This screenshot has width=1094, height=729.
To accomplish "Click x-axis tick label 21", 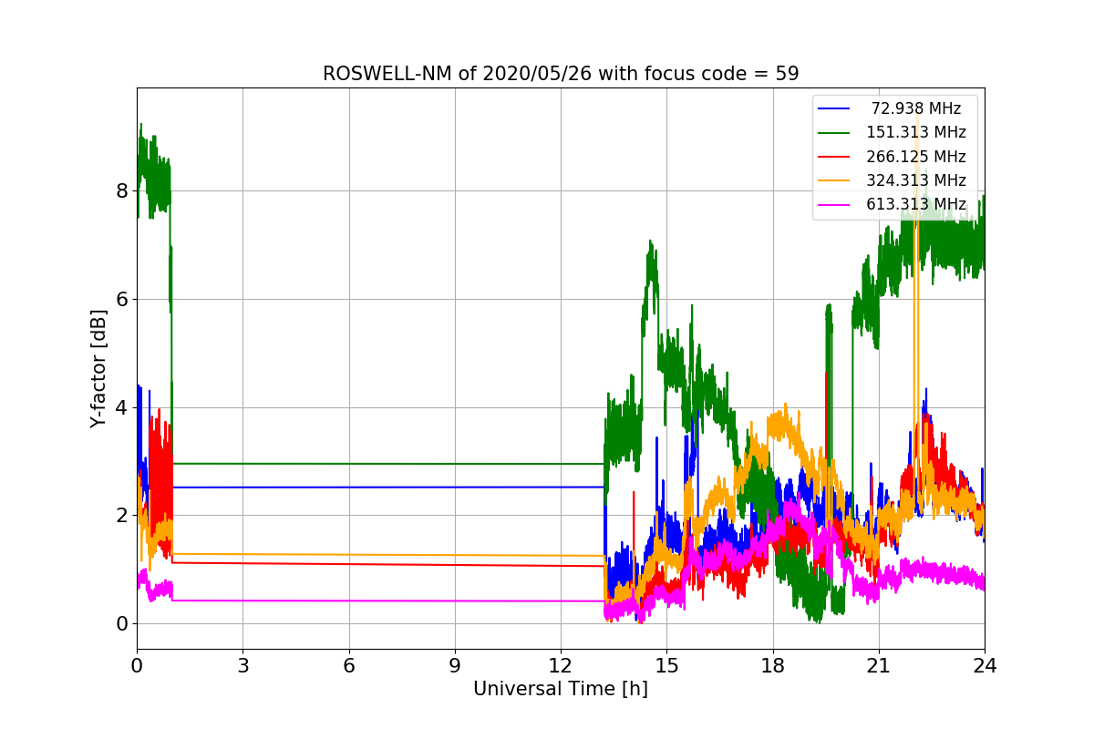I will (879, 665).
